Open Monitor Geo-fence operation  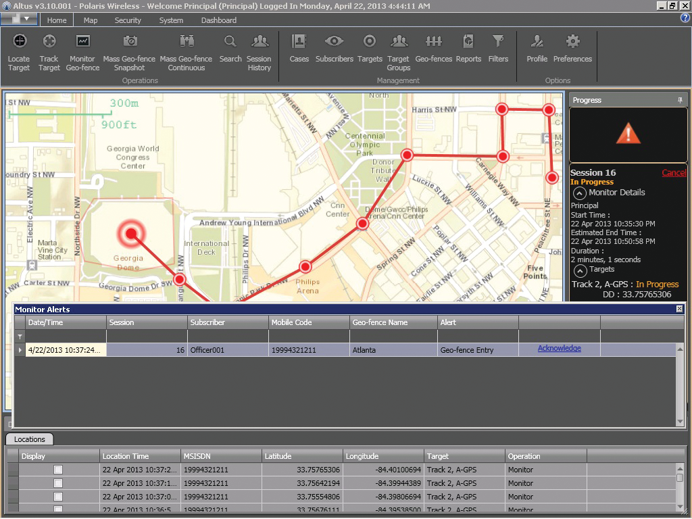82,52
